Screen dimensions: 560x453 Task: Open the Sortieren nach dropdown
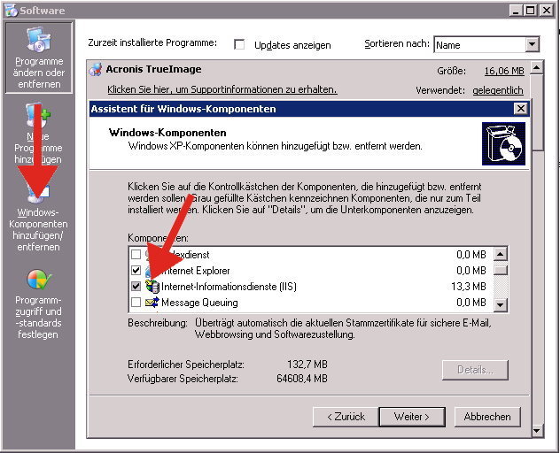(x=532, y=44)
